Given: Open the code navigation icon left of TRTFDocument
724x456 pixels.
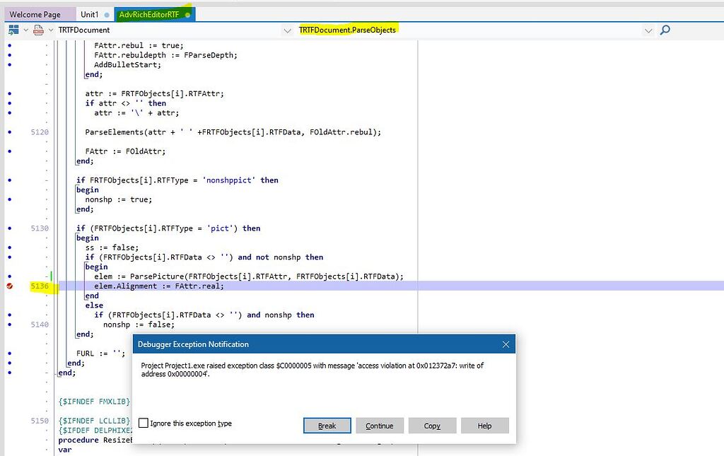Looking at the screenshot, I should pyautogui.click(x=14, y=30).
